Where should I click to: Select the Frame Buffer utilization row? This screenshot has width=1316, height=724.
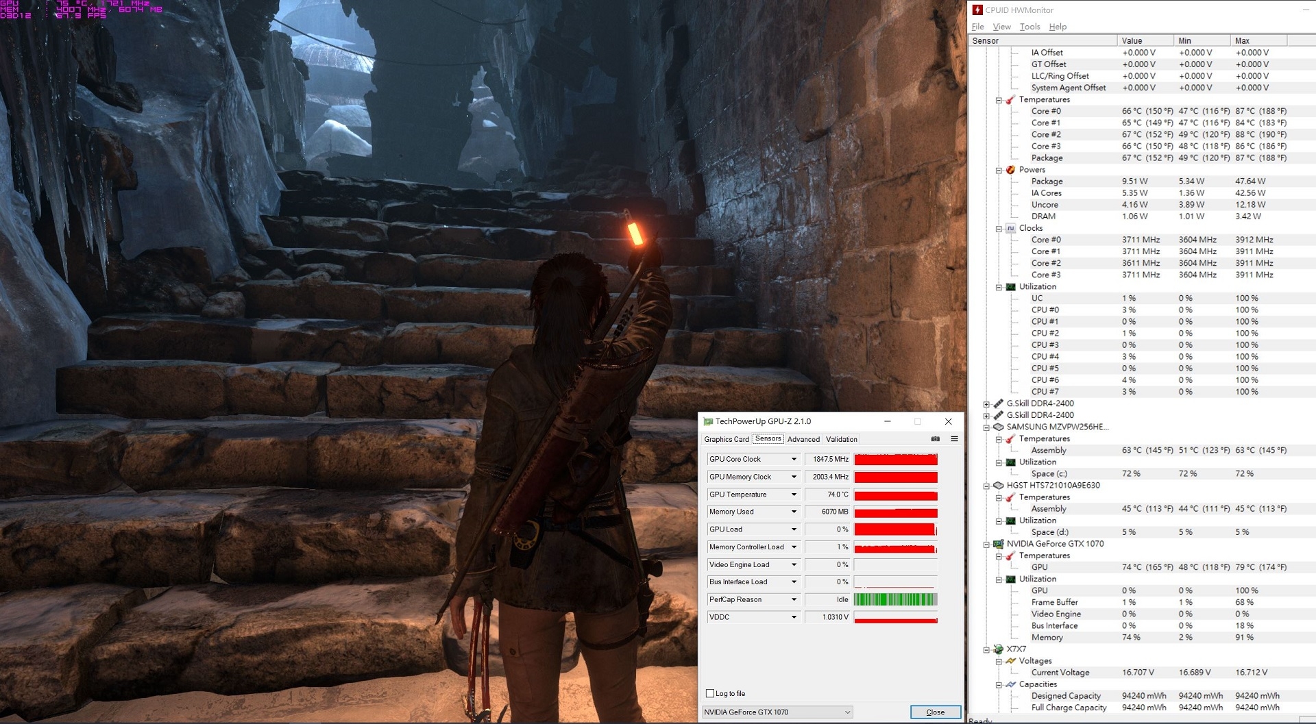tap(1142, 603)
